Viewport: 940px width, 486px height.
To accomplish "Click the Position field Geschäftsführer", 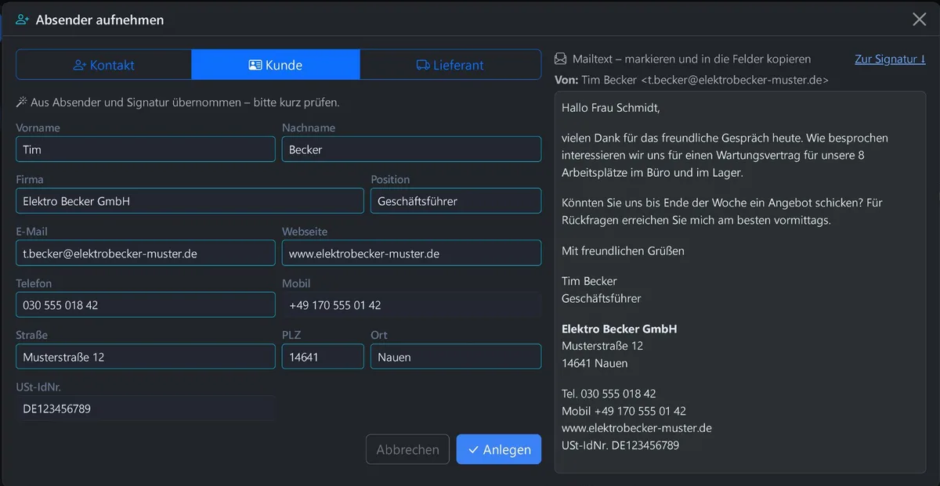I will (x=456, y=201).
